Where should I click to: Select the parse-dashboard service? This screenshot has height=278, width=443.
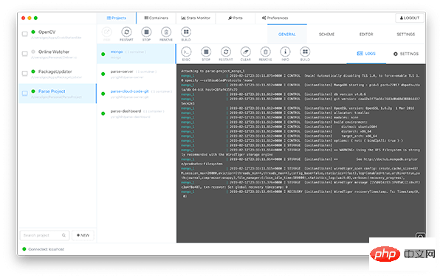[137, 113]
